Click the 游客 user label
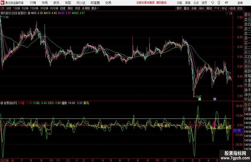This screenshot has width=251, height=162. pyautogui.click(x=240, y=3)
